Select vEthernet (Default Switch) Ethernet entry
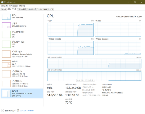Viewport: 145px width, 114px height. pos(22,54)
